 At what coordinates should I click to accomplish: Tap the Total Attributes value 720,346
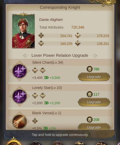coord(78,27)
